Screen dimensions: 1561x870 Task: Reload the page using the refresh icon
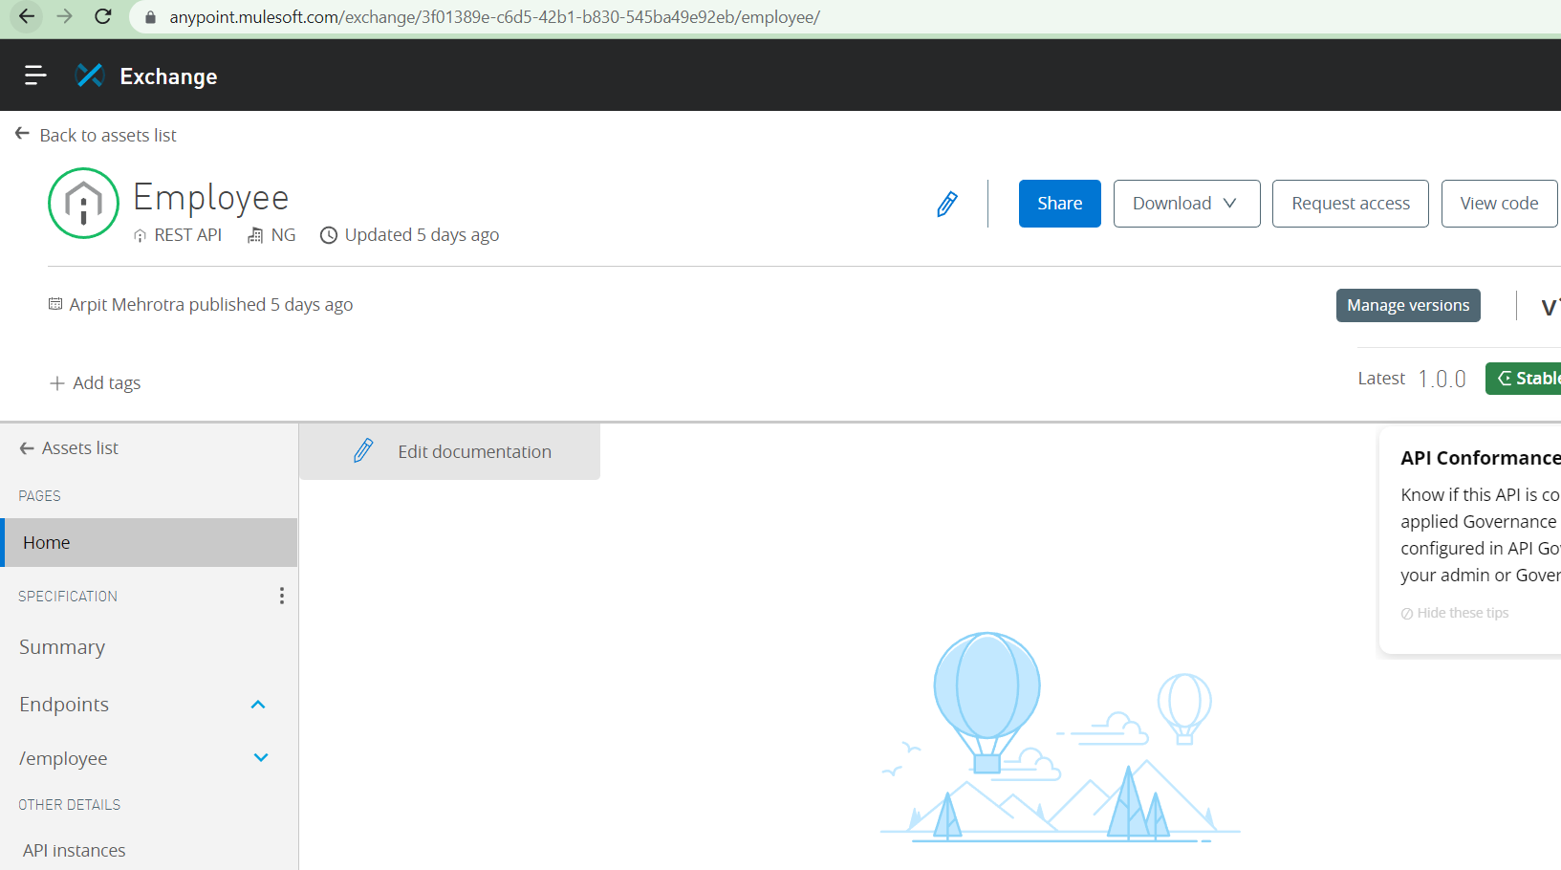[x=103, y=16]
